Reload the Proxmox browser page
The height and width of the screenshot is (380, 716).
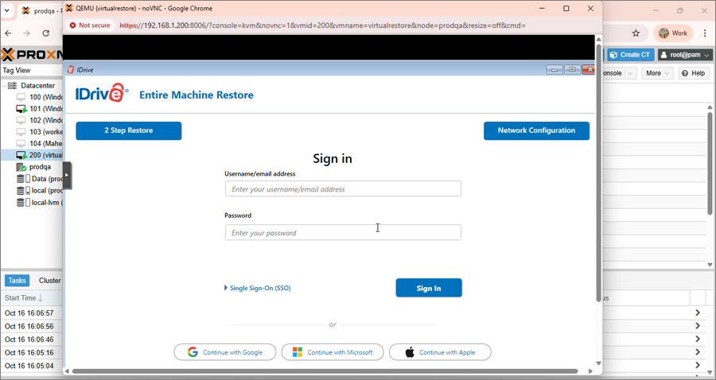coord(45,33)
